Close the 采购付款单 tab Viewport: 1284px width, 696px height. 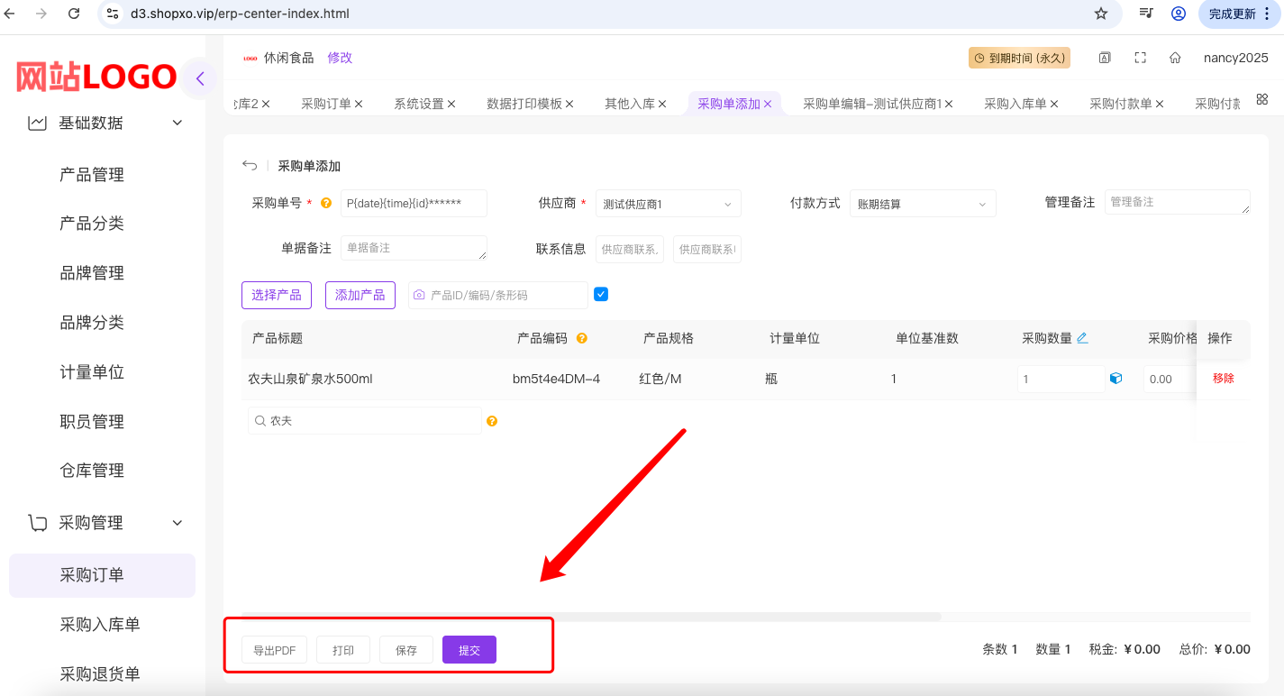[x=1160, y=104]
